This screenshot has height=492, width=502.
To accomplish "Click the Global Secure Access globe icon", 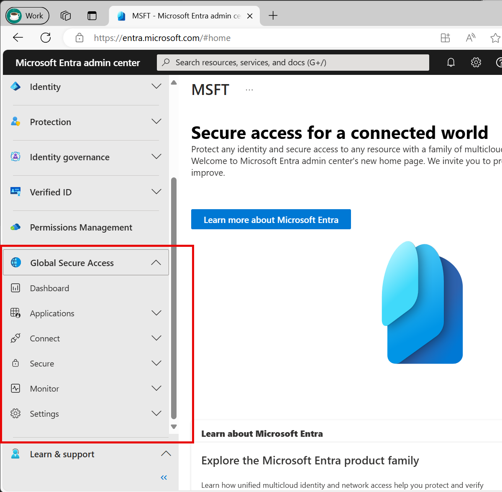I will [16, 263].
